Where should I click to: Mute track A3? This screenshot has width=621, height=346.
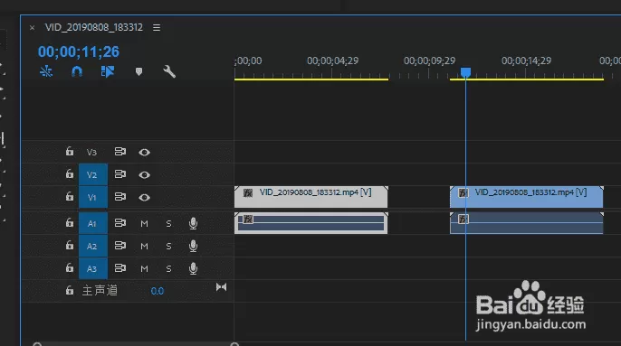(144, 269)
